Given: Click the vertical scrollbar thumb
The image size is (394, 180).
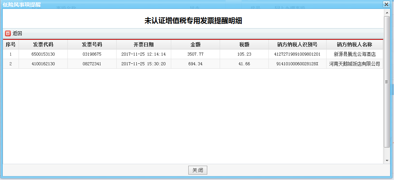Looking at the screenshot, I should (x=387, y=81).
